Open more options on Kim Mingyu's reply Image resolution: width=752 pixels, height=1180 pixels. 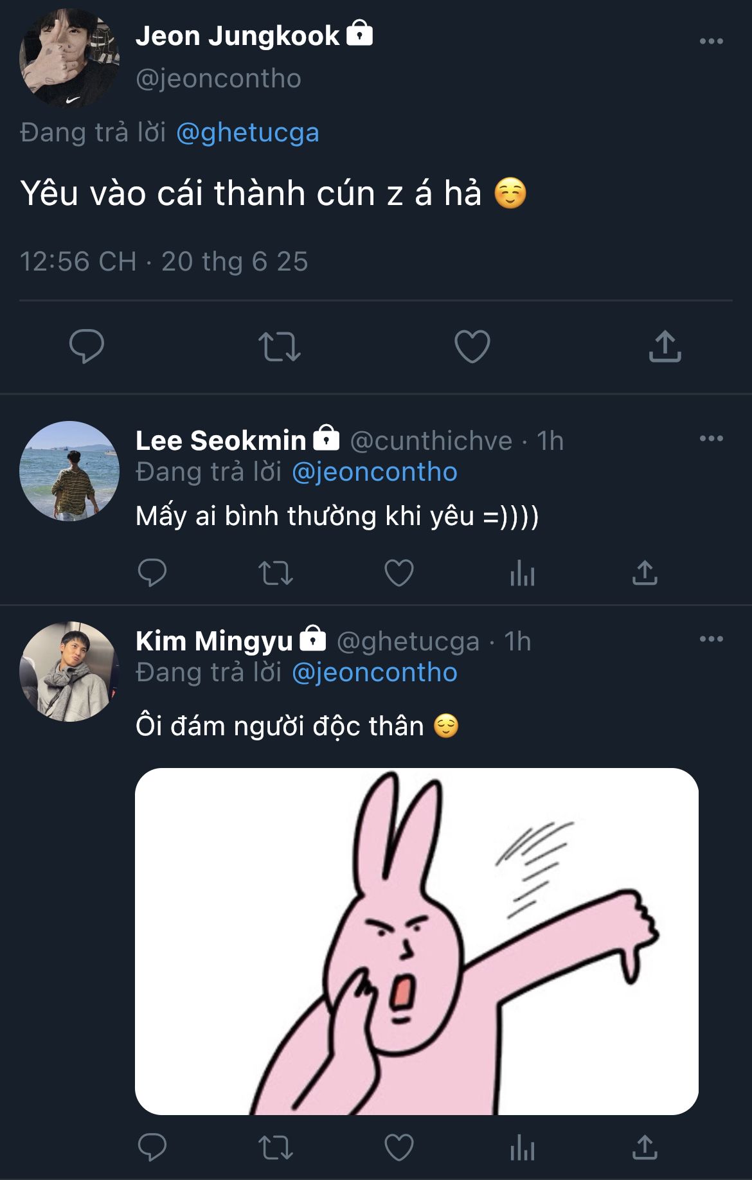pos(711,639)
